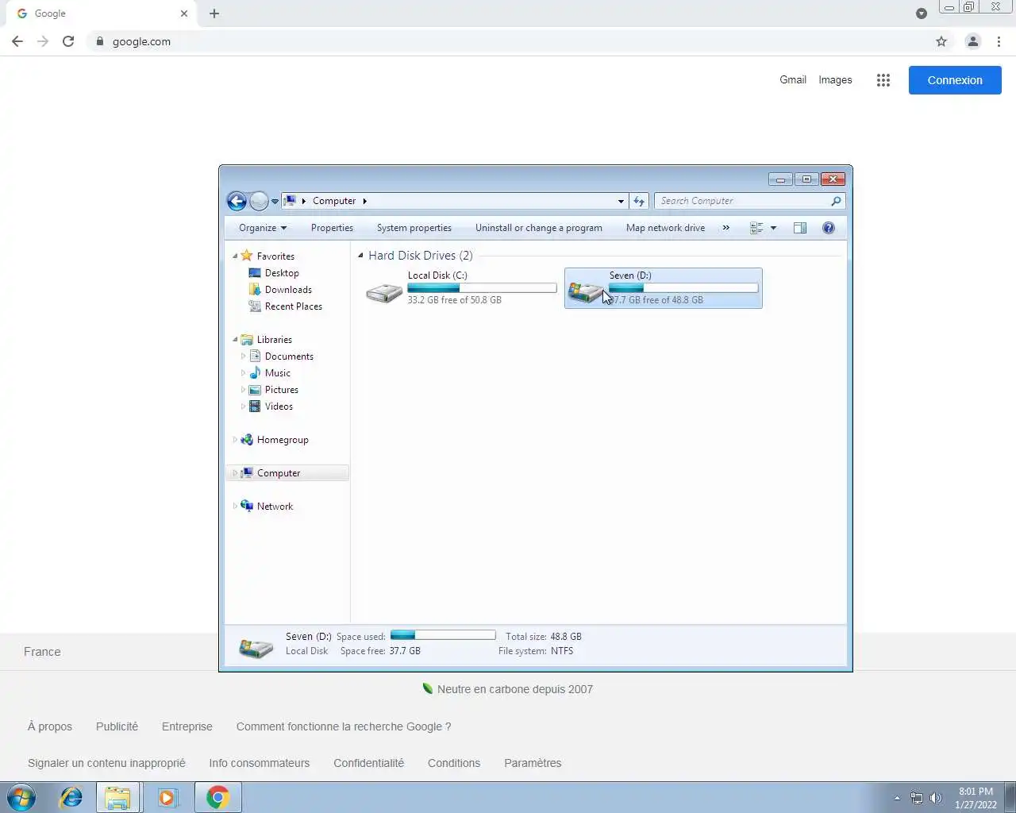Open the address bar history dropdown

[x=621, y=202]
